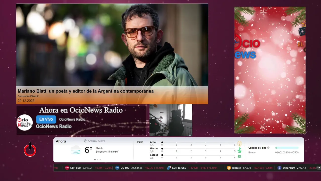Click the Césped pollen level slider
This screenshot has width=321, height=181.
tap(198, 155)
